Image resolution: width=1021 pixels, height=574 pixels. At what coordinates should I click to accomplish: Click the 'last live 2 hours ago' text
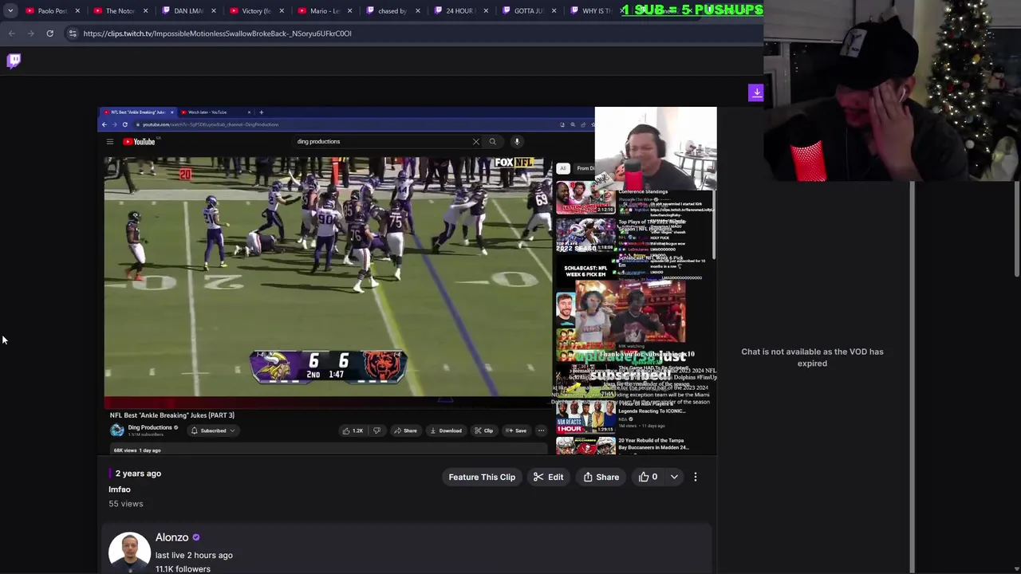(x=194, y=555)
